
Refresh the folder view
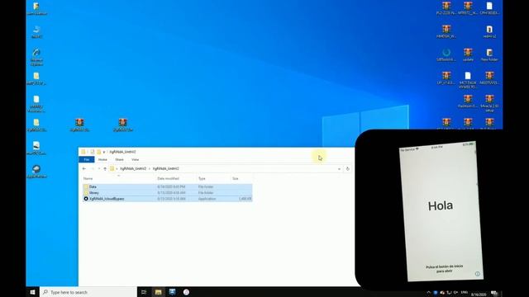[347, 169]
